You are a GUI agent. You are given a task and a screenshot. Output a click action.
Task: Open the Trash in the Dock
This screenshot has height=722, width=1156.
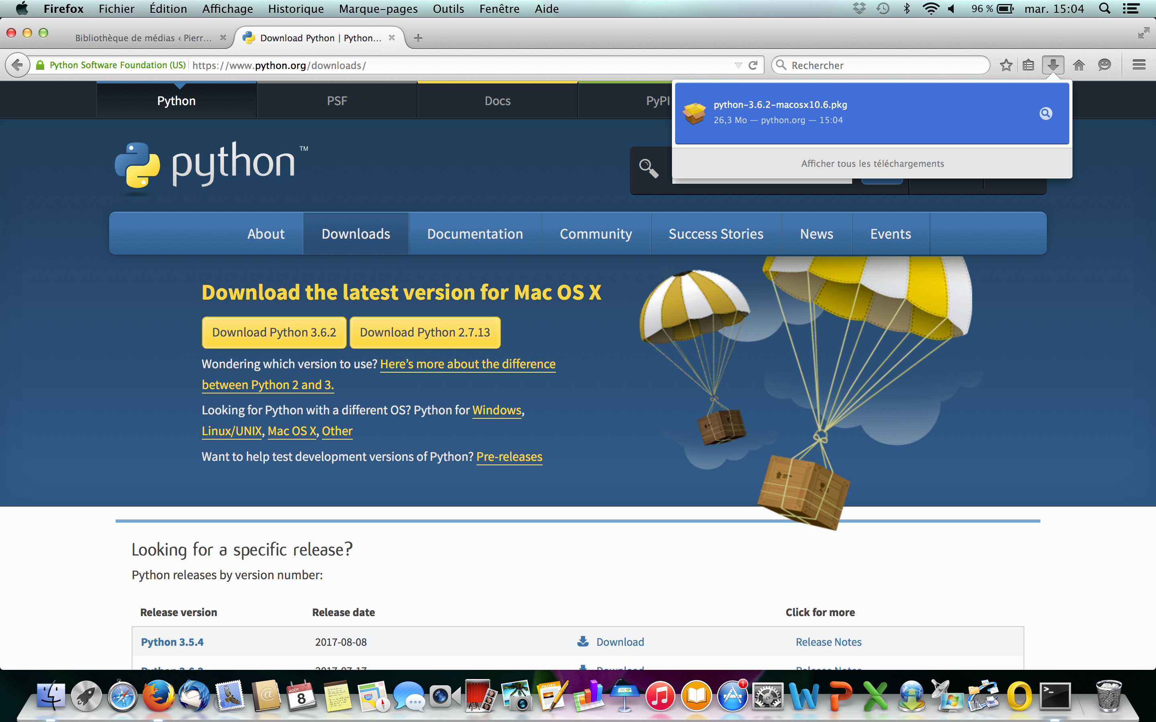pyautogui.click(x=1108, y=696)
